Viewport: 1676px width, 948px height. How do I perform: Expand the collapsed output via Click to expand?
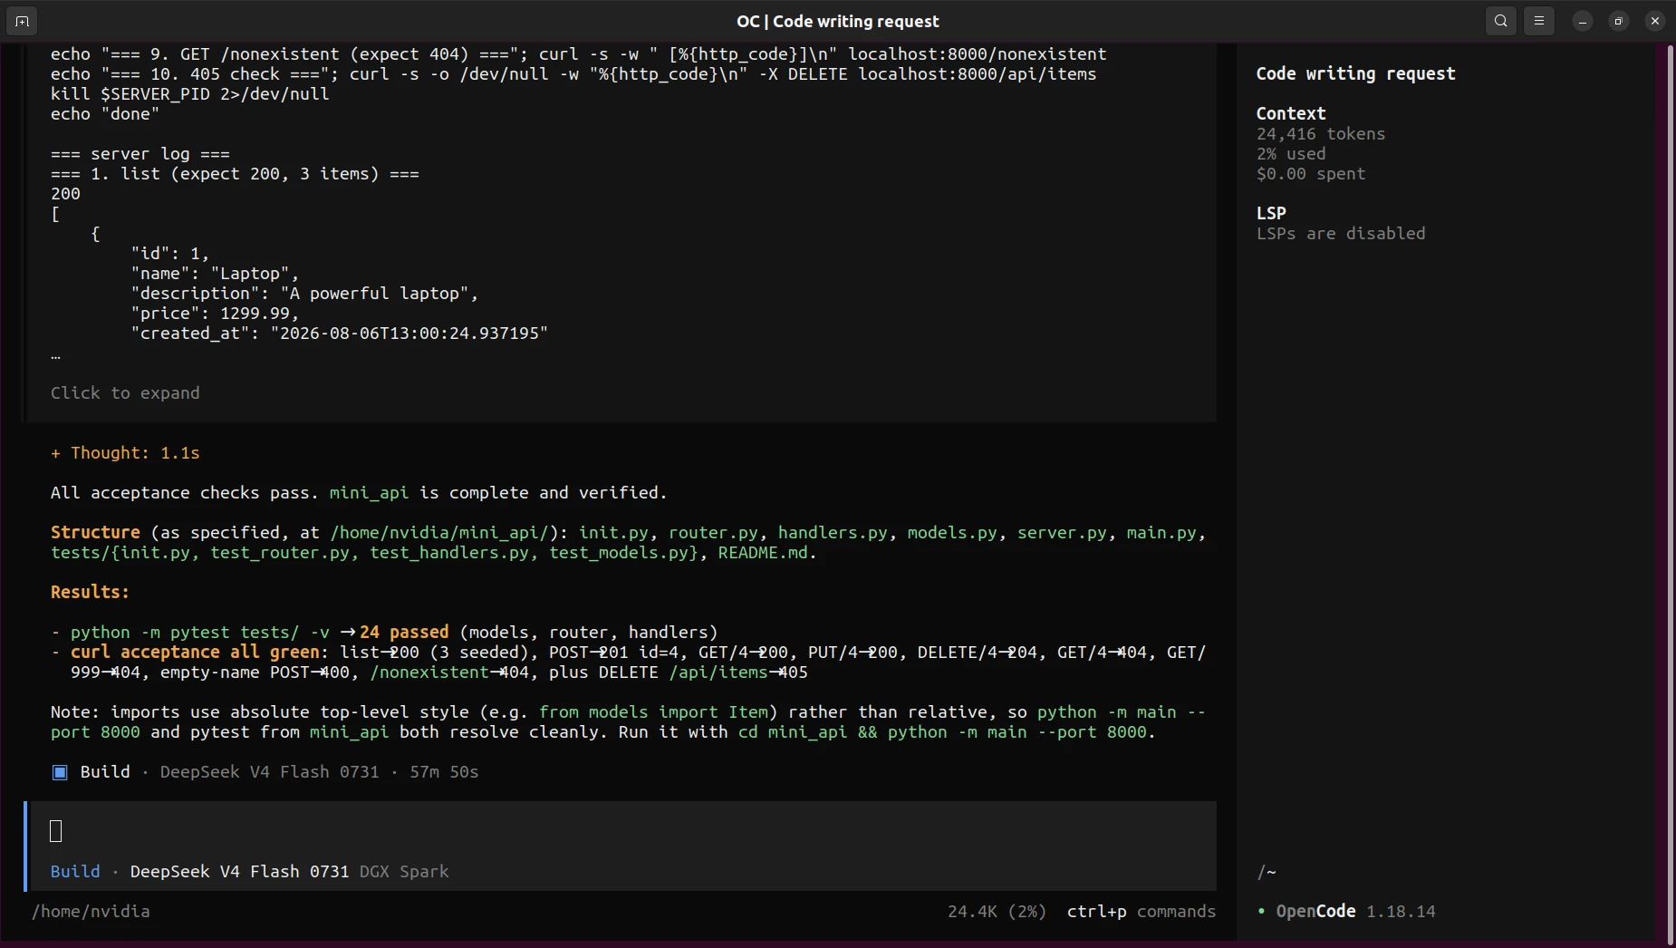125,393
